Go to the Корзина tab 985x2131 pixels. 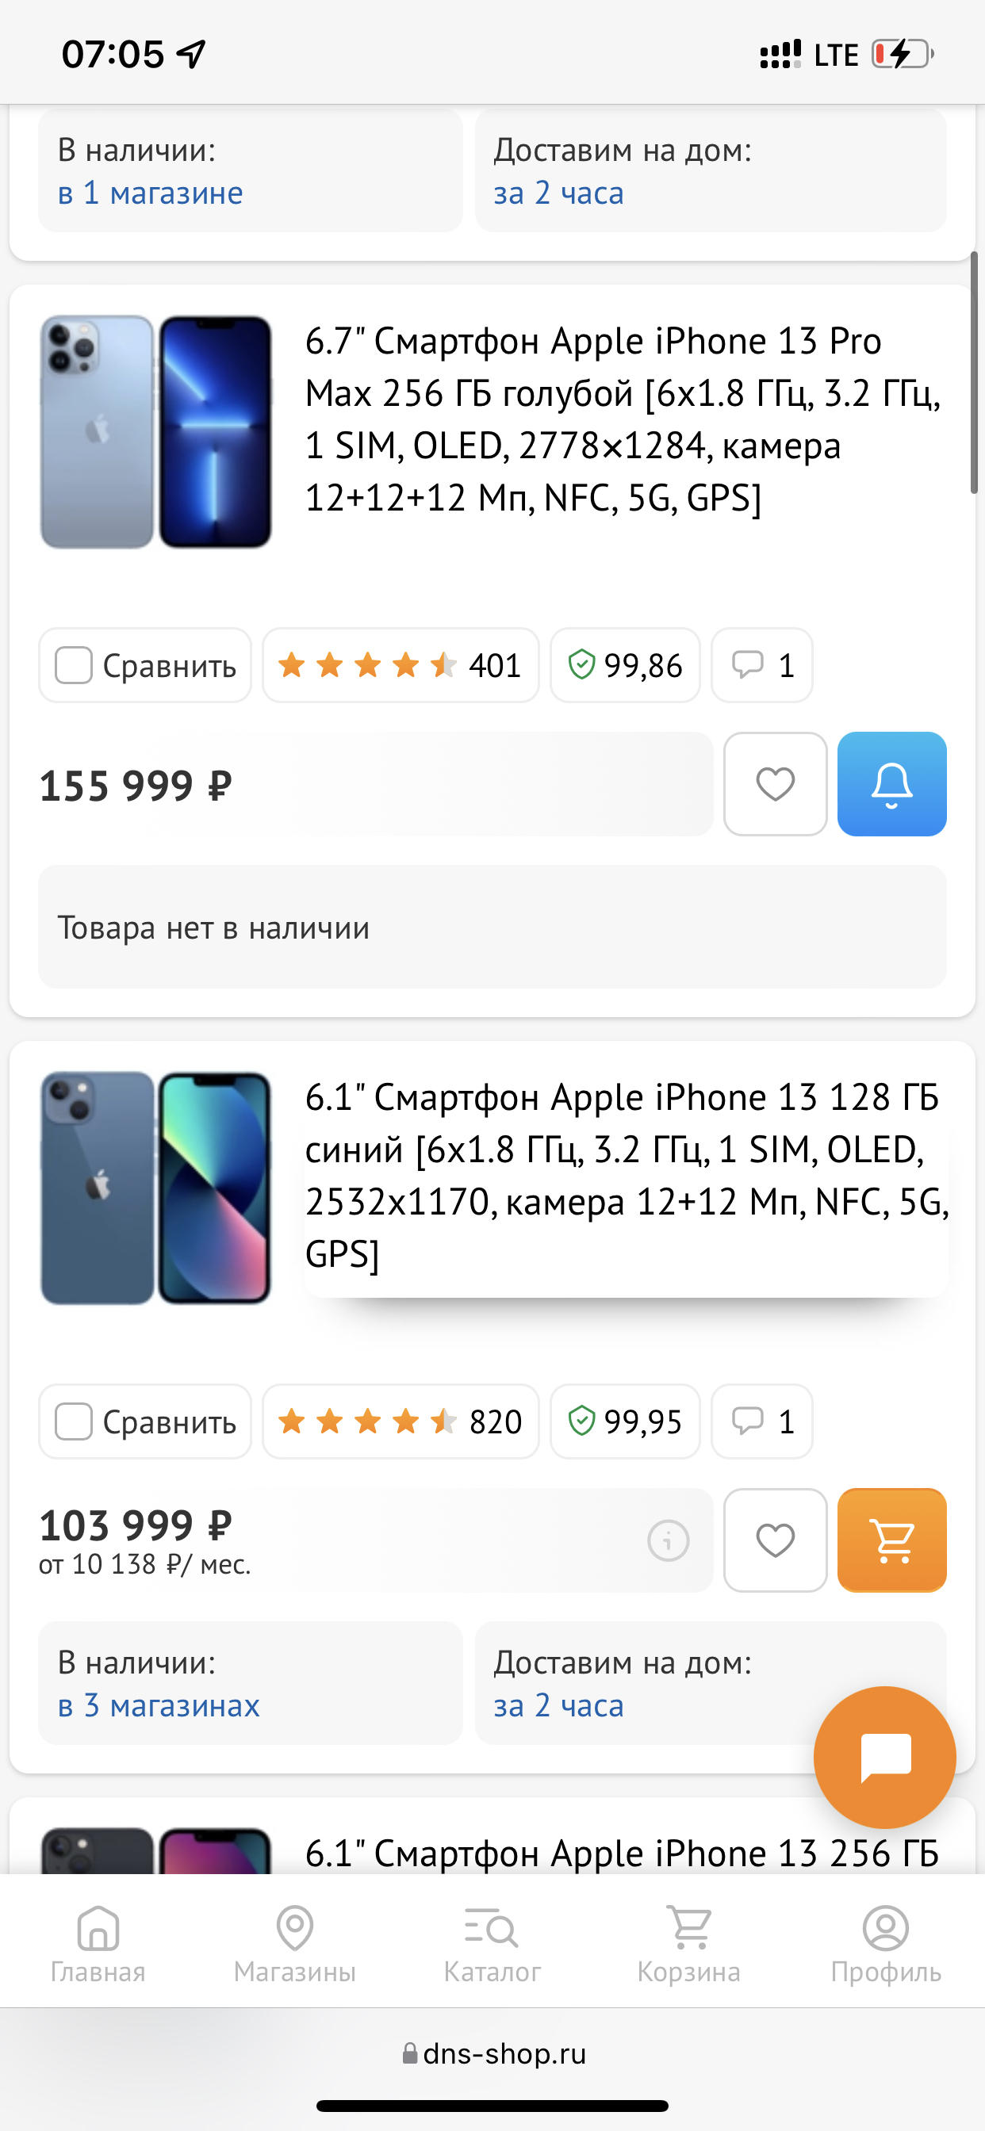coord(688,1944)
